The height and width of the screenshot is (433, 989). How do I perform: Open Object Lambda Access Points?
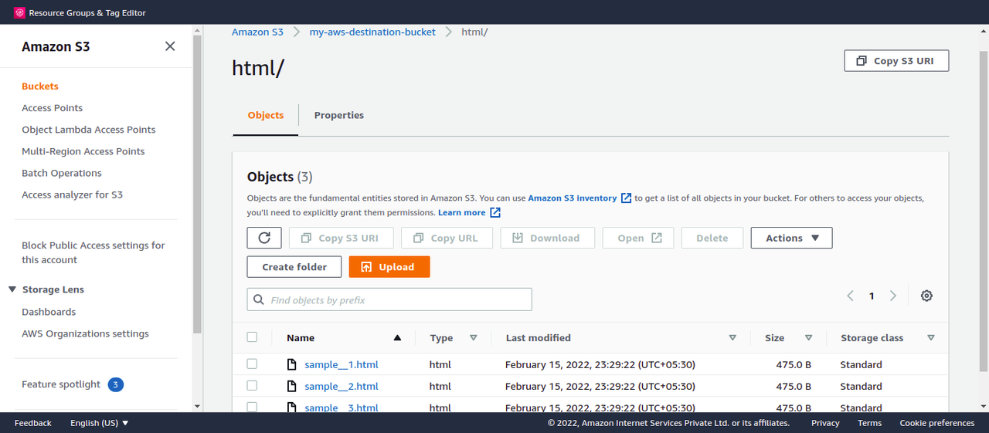(x=89, y=130)
